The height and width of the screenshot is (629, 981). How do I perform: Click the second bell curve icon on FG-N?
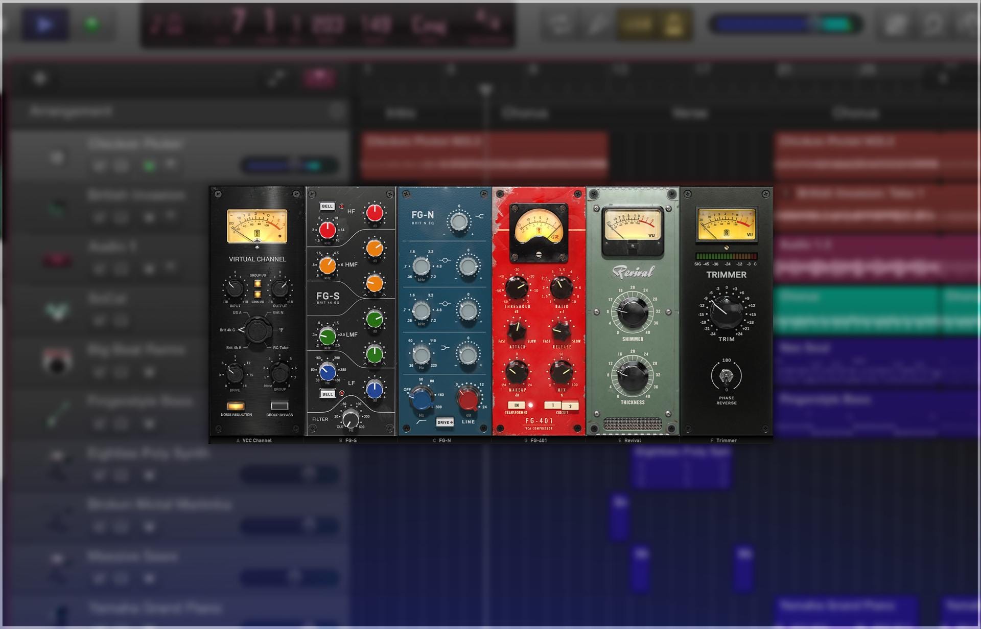coord(445,304)
